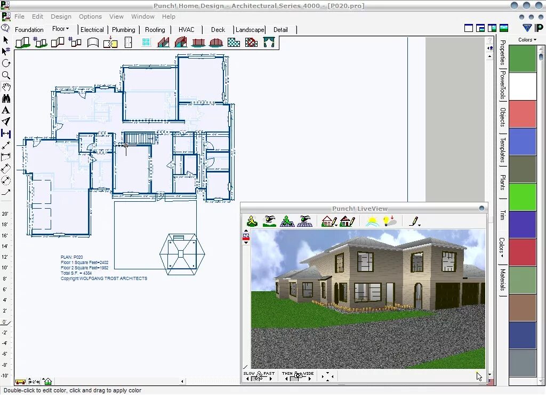Choose walk-around mode in LiveView
This screenshot has height=395, width=546.
252,221
